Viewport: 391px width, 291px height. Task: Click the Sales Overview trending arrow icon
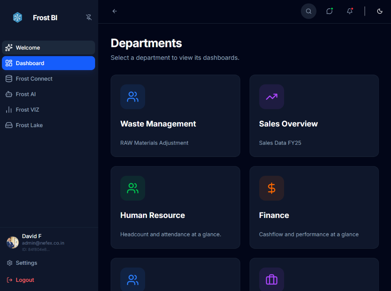click(x=271, y=97)
